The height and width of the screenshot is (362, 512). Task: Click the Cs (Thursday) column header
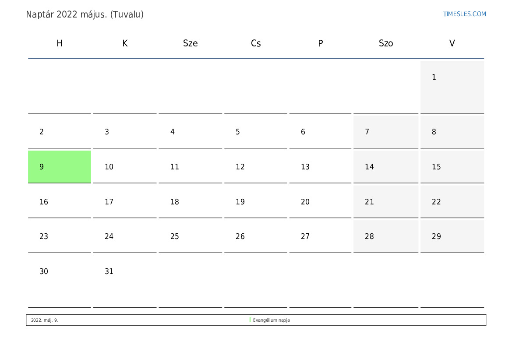(255, 43)
